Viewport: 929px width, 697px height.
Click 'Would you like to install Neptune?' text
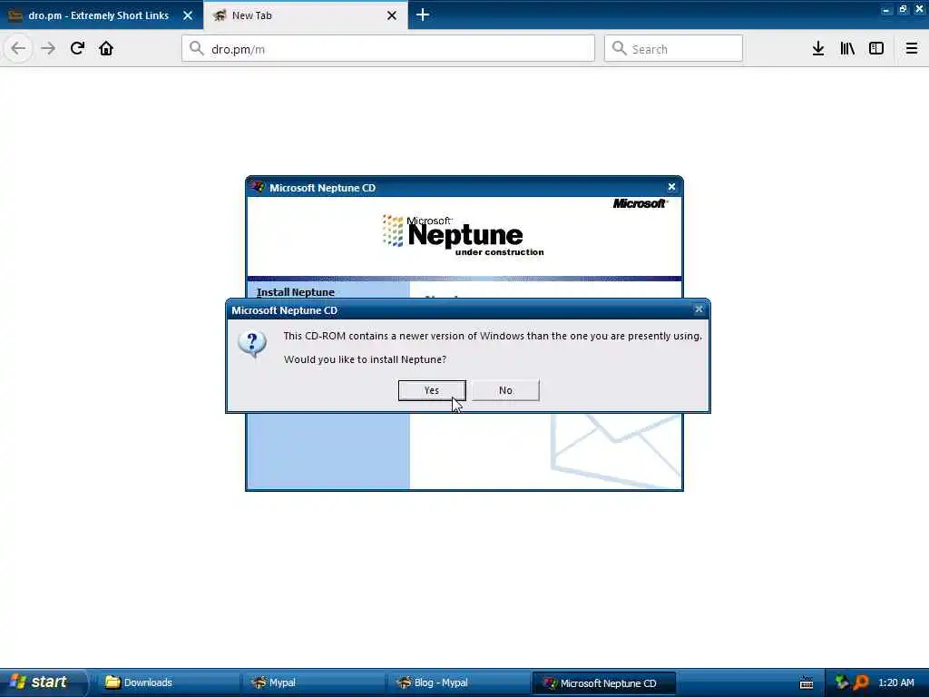click(x=365, y=359)
